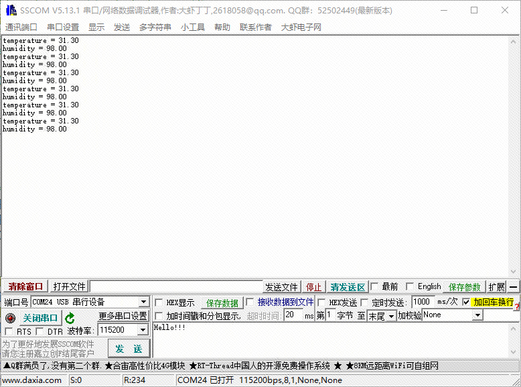
Task: Expand the 末尾 byte position dropdown
Action: pyautogui.click(x=391, y=316)
